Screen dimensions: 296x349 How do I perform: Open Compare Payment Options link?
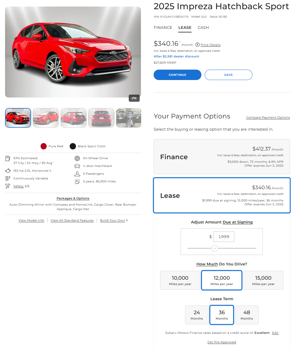click(268, 117)
